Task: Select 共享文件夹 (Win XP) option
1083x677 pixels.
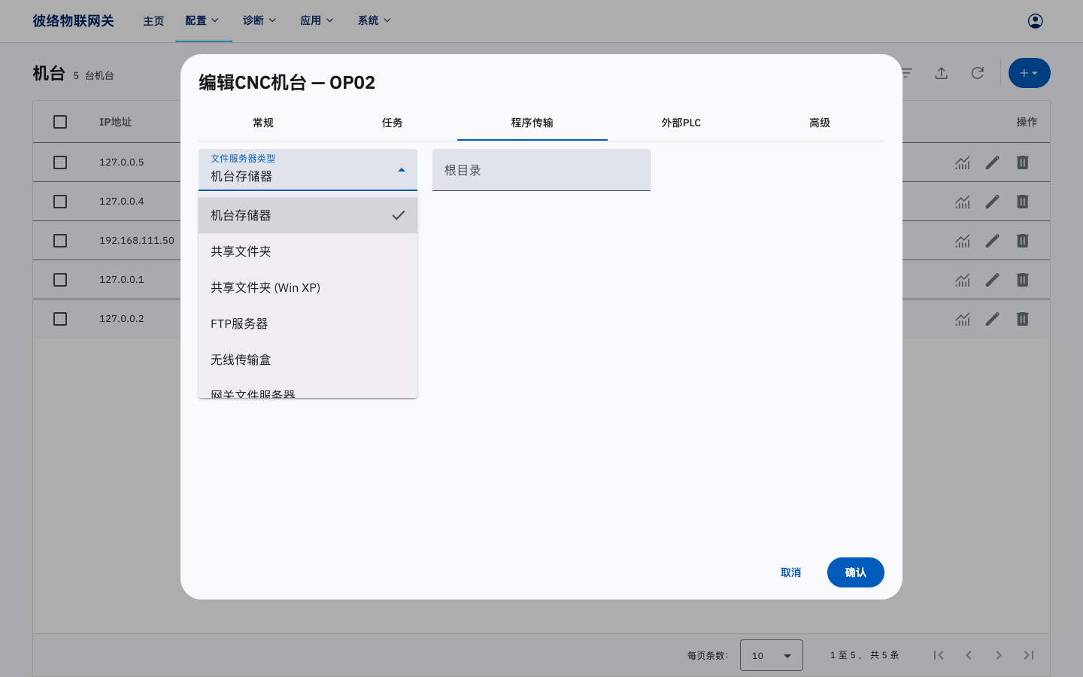Action: (308, 287)
